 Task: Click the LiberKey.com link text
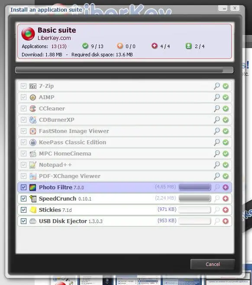(54, 38)
